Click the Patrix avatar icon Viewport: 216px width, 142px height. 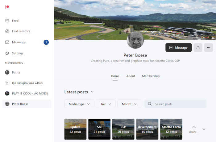pyautogui.click(x=7, y=73)
